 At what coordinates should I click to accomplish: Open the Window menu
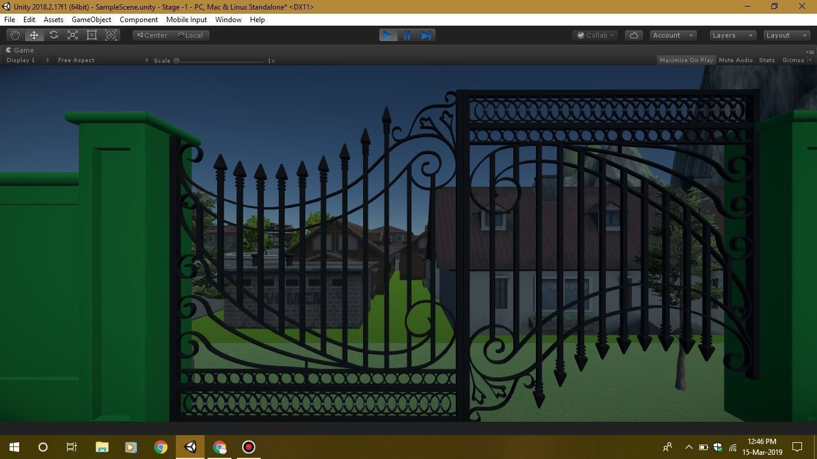pos(228,20)
